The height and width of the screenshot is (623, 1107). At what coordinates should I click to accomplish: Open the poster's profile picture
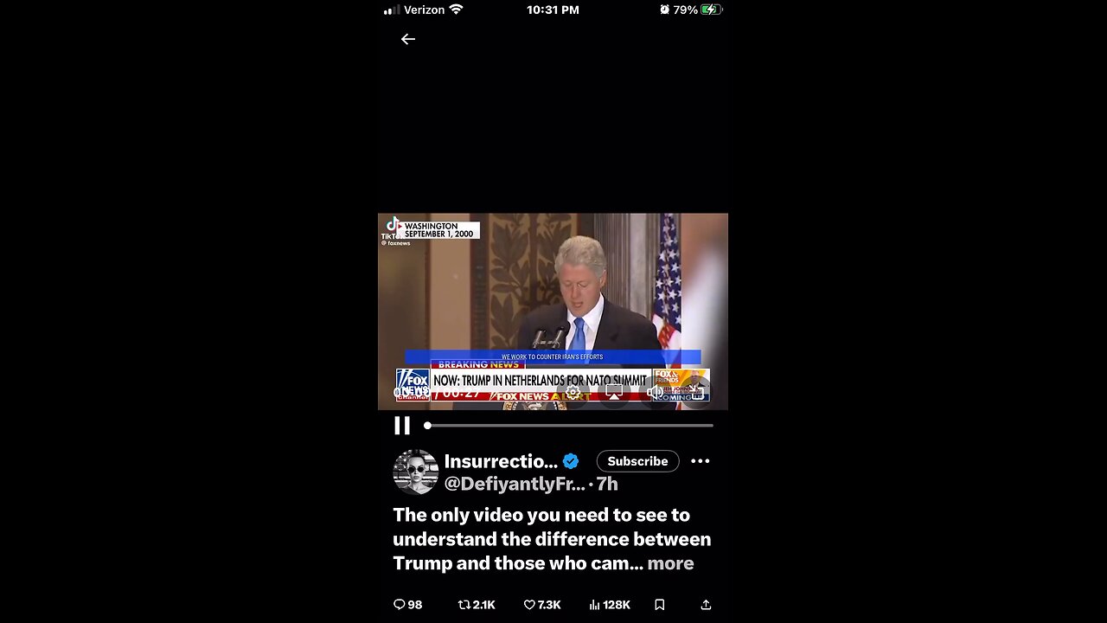click(416, 472)
